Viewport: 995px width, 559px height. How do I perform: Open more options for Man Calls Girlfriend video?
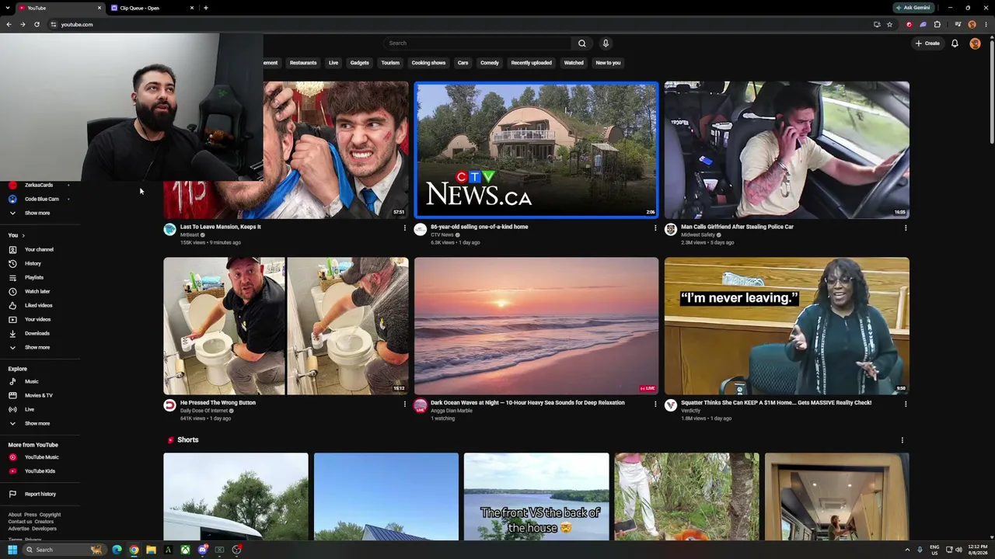905,227
